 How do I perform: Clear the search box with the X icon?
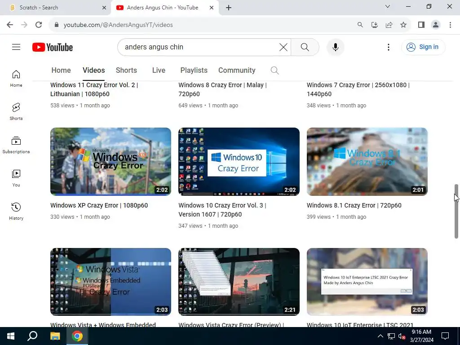click(283, 47)
